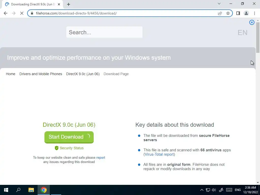Viewport: 260px width, 195px height.
Task: Click the volume speaker tray icon
Action: click(x=214, y=190)
